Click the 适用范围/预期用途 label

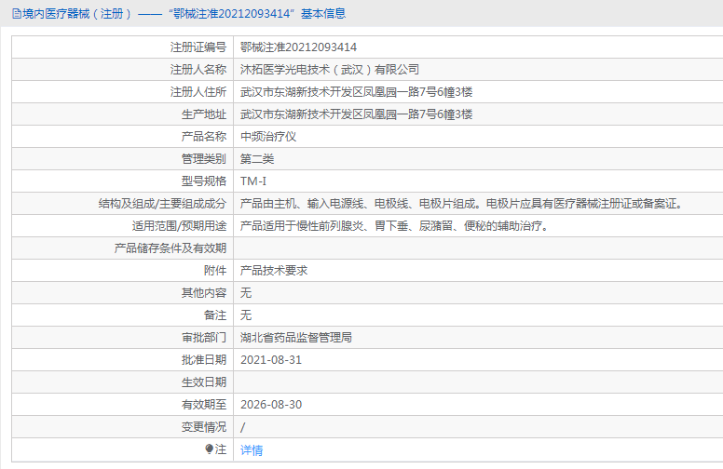pos(180,226)
